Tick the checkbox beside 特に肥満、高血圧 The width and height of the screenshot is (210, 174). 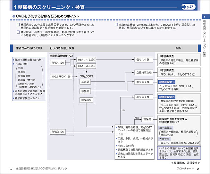pos(18,32)
